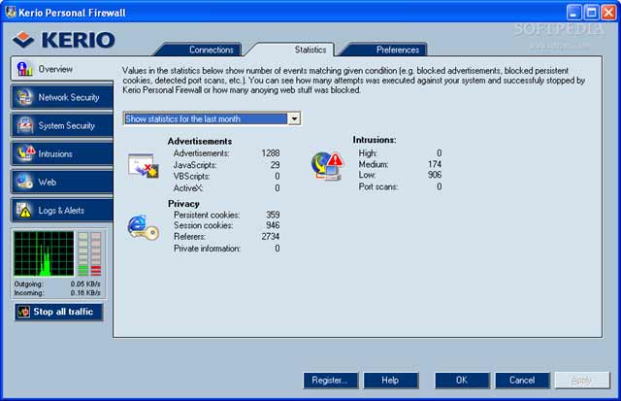621x401 pixels.
Task: Click the red incoming traffic level meter
Action: pos(96,254)
